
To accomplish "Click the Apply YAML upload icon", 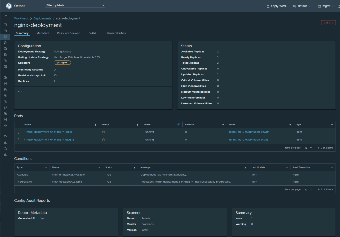I will tap(268, 6).
